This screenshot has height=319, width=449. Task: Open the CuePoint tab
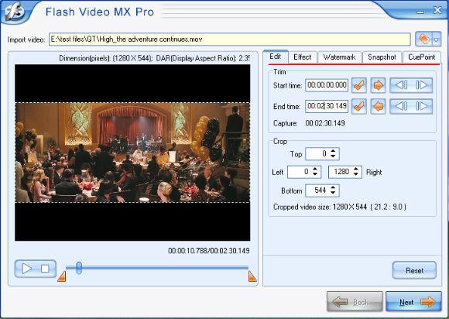[x=421, y=57]
